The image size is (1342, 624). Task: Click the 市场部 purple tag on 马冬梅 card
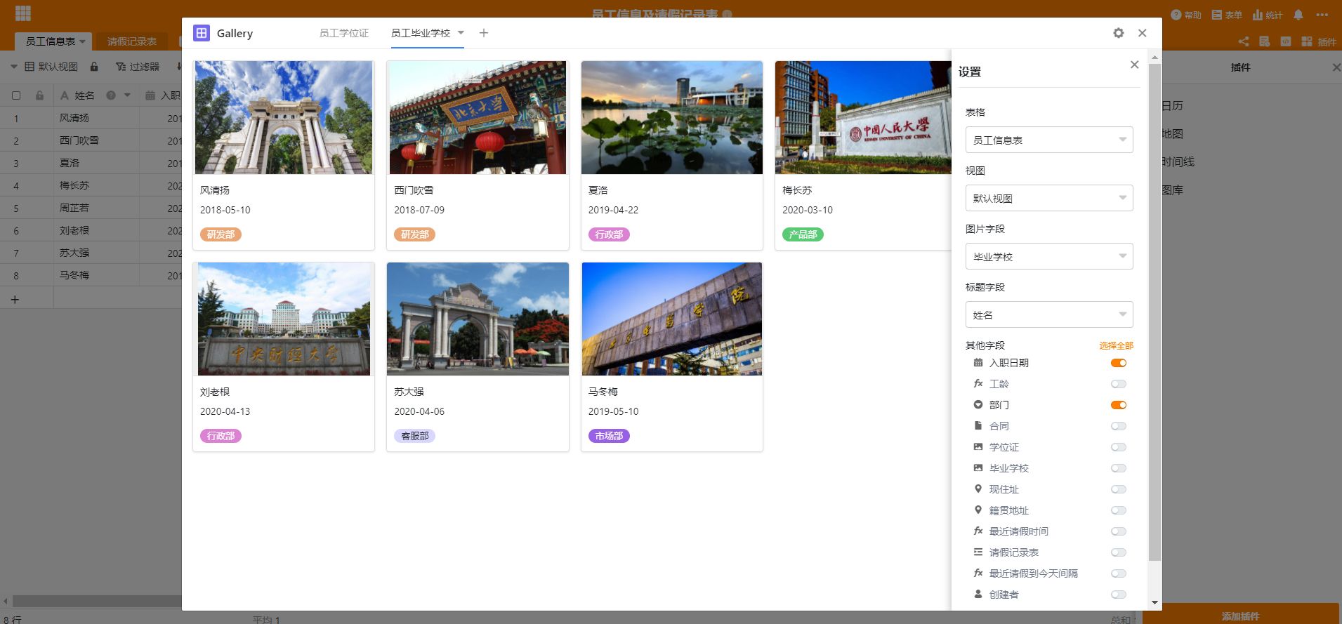tap(609, 436)
